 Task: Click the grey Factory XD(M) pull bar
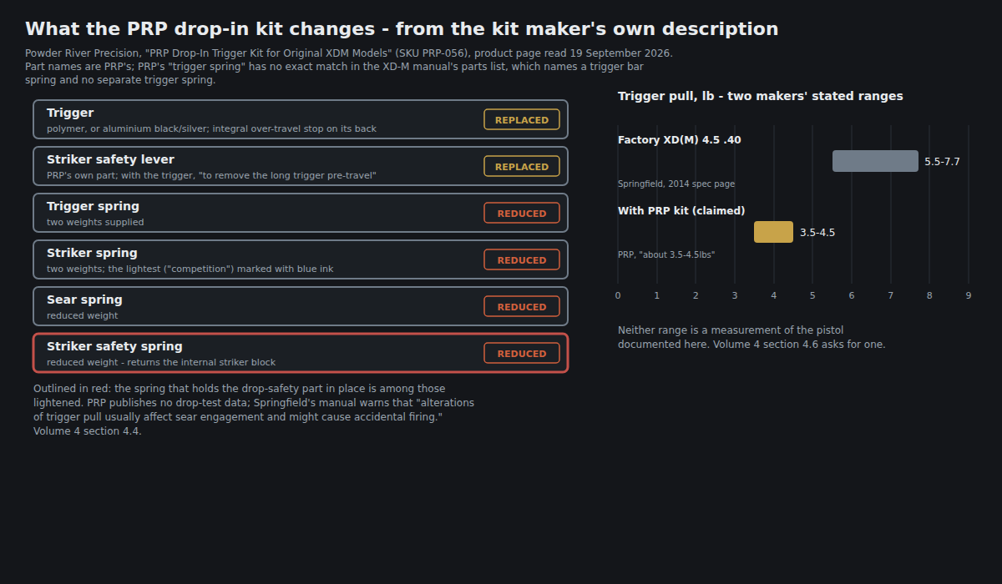point(875,161)
